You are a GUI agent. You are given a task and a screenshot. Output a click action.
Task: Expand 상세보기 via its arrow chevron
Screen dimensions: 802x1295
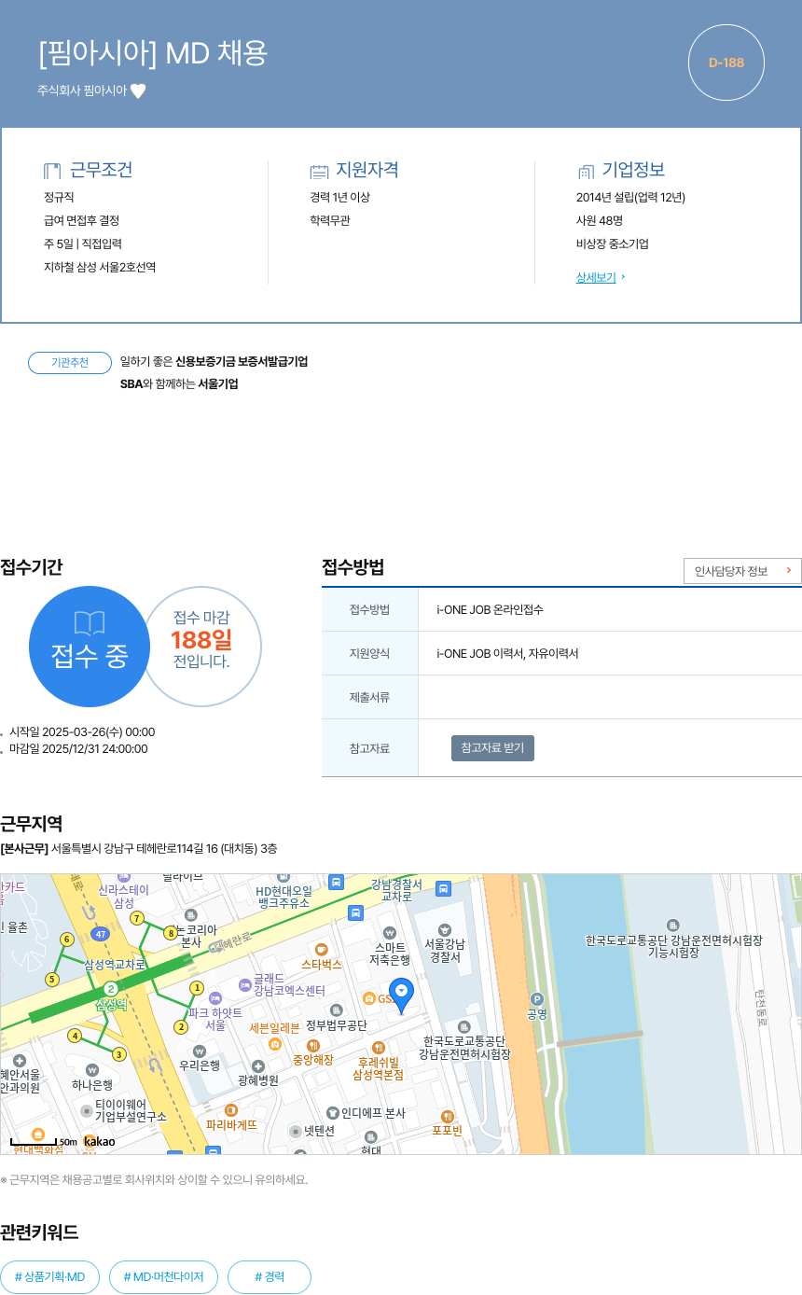click(x=623, y=277)
